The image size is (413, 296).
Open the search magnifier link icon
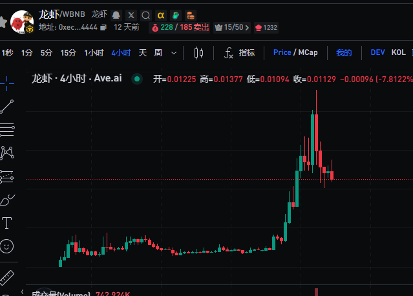(x=145, y=16)
